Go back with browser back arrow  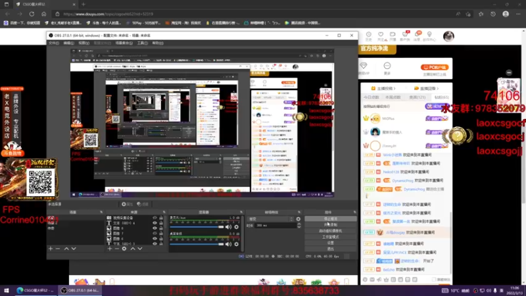[7, 14]
